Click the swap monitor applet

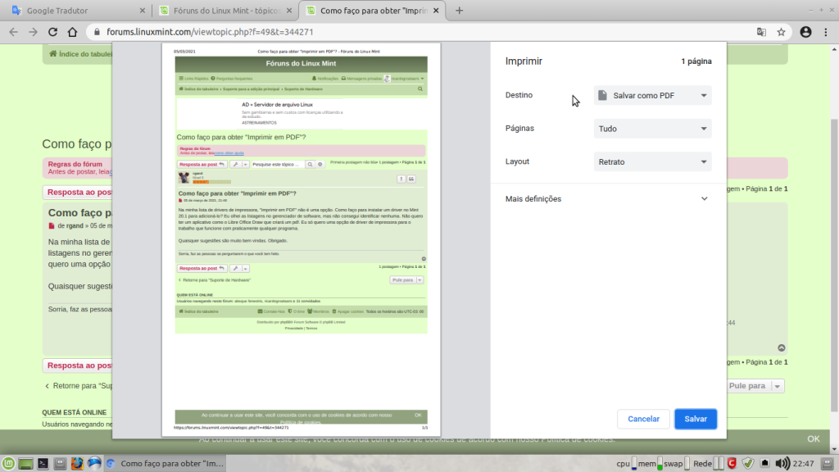point(677,464)
